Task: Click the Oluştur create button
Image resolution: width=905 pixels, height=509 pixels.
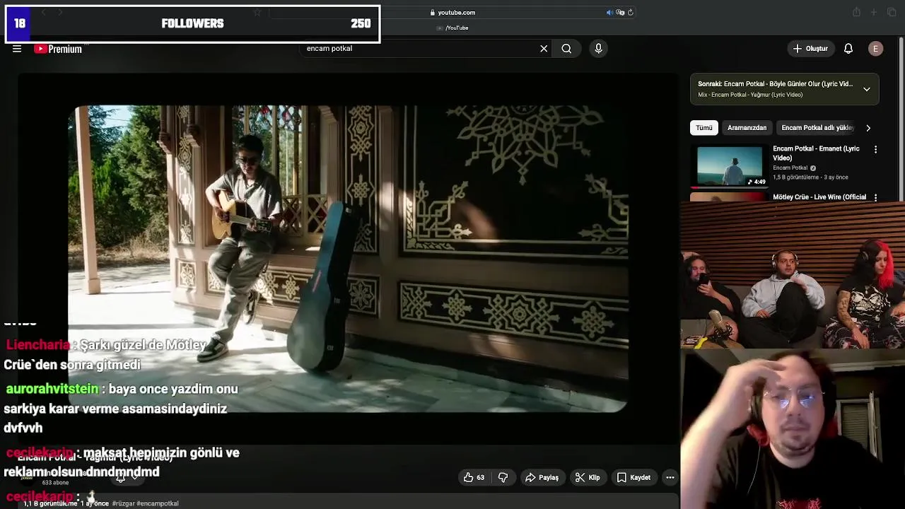Action: click(x=810, y=49)
